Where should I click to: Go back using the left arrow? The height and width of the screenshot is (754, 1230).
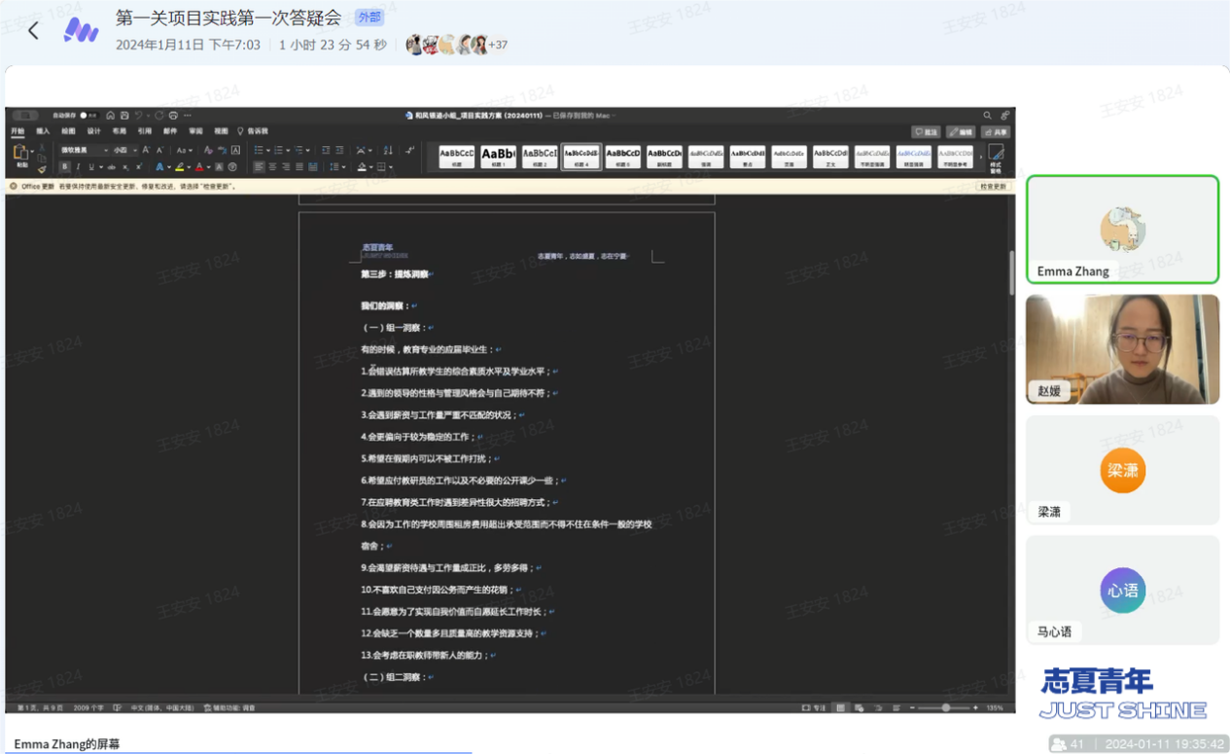click(33, 30)
